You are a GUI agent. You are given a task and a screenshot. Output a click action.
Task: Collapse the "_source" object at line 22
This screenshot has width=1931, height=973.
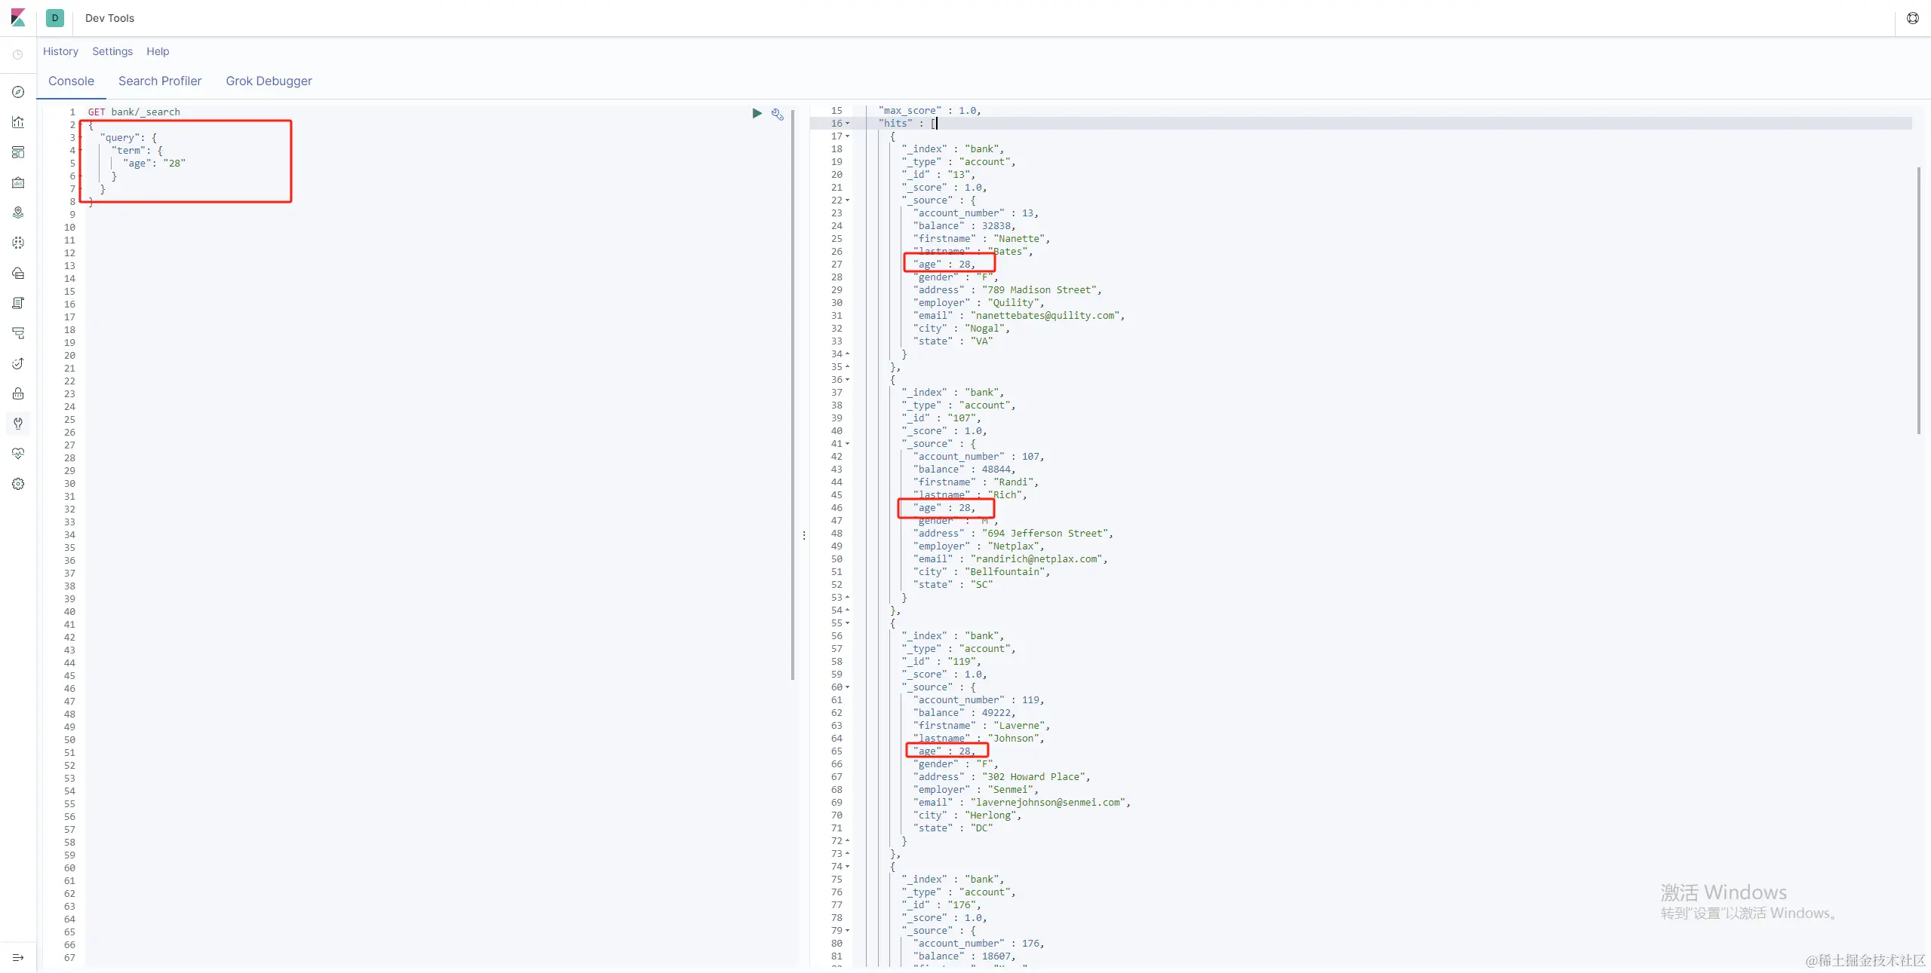tap(847, 200)
